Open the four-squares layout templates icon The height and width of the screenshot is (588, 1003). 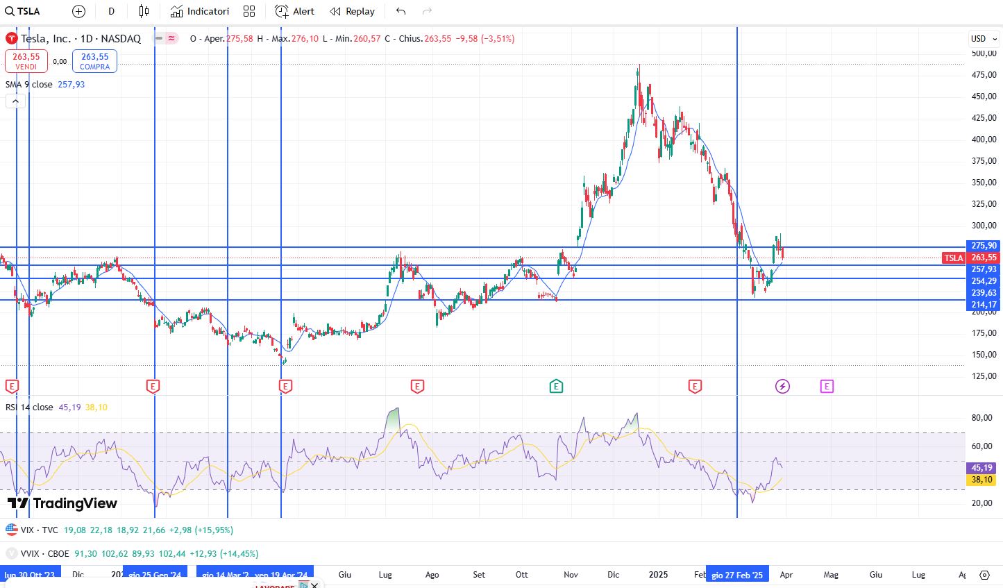pos(249,11)
